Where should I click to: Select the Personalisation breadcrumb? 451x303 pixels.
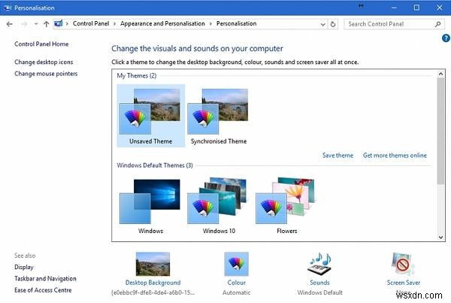(x=237, y=23)
